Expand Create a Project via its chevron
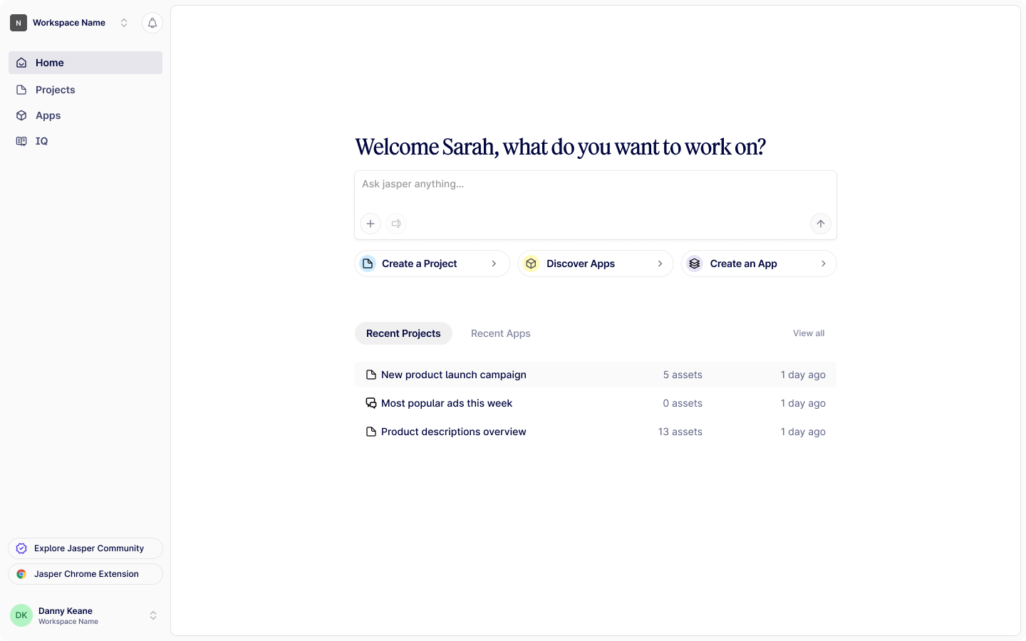The width and height of the screenshot is (1026, 641). click(x=494, y=264)
